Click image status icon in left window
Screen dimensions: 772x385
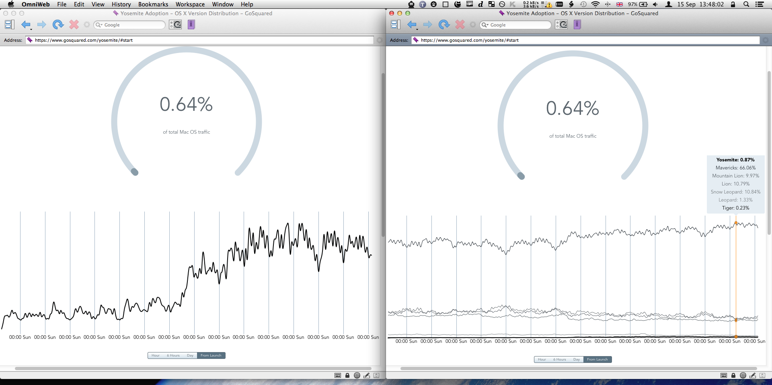tap(338, 375)
